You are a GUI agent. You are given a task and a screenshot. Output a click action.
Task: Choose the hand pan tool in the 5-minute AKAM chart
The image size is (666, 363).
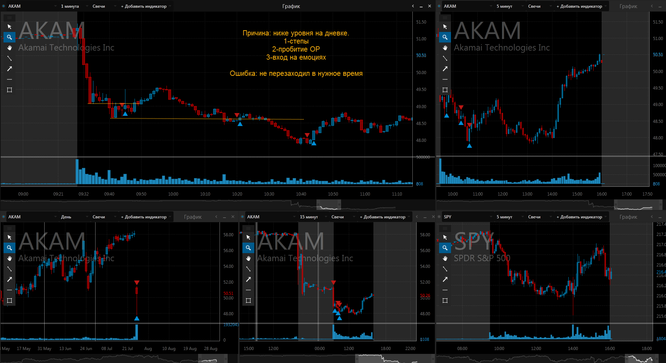click(x=445, y=48)
